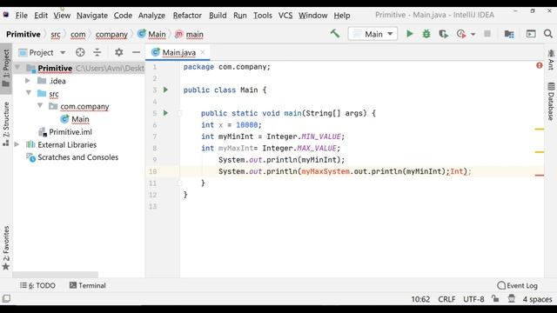Start debugging with the bug icon
Viewport: 557px width, 313px height.
pos(426,34)
